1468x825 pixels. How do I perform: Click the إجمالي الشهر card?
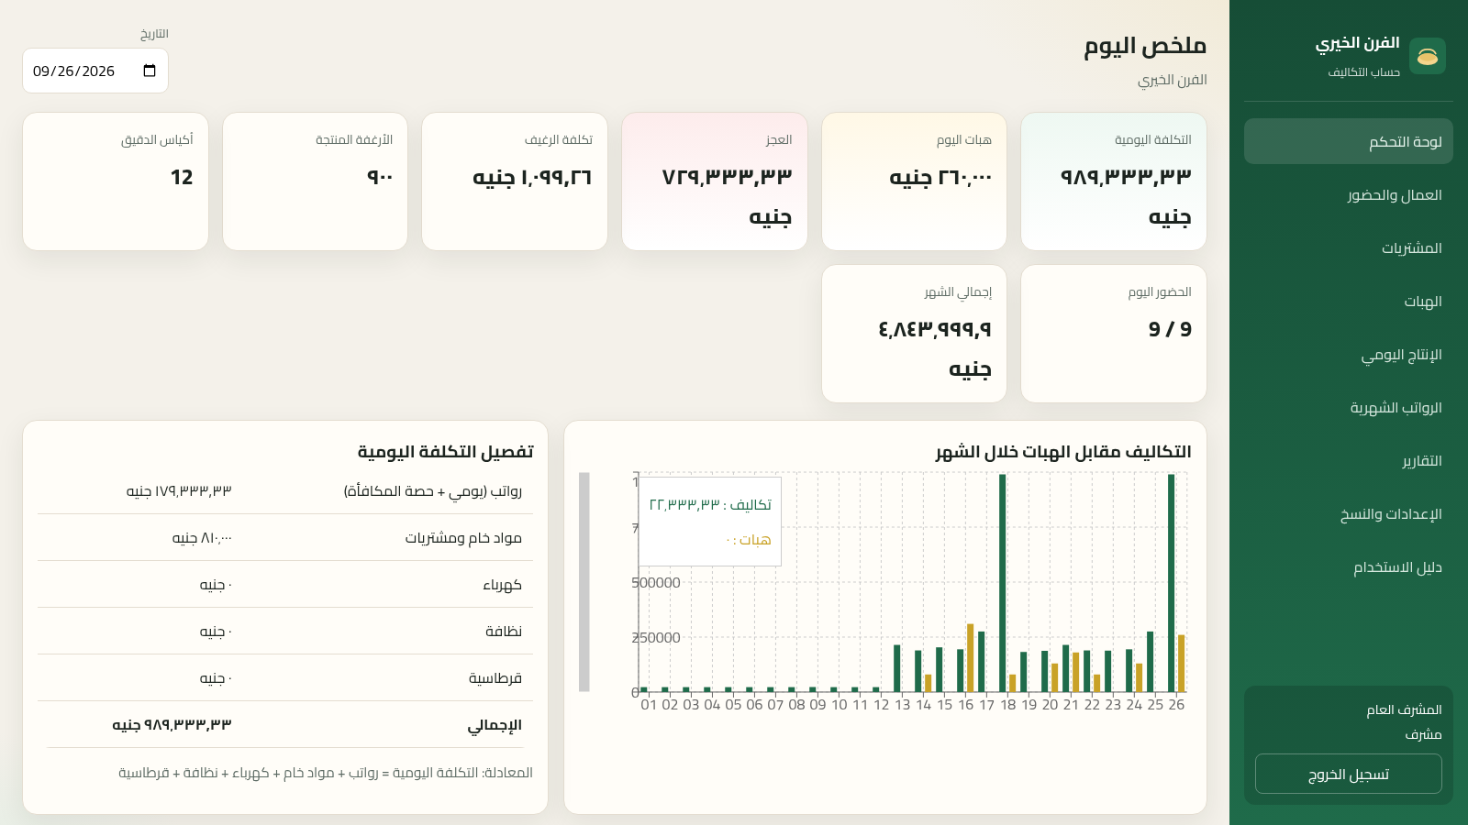[x=914, y=334]
